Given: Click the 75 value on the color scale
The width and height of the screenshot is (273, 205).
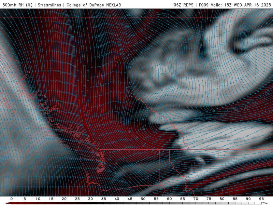Looking at the screenshot, I should point(209,199).
